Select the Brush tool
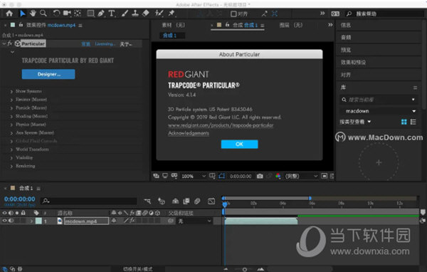Image resolution: width=427 pixels, height=272 pixels. [x=125, y=13]
